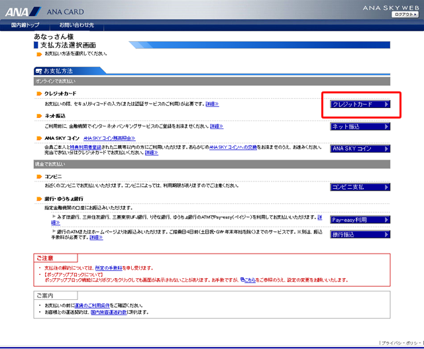The image size is (424, 349).
Task: Open the お問い合わせ先 menu item
Action: (x=77, y=25)
